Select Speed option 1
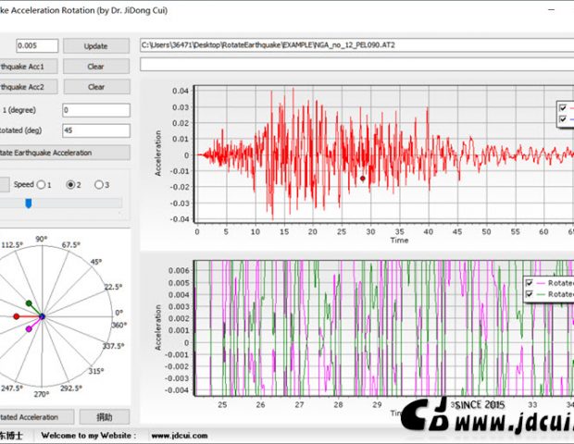This screenshot has height=444, width=574. click(43, 184)
